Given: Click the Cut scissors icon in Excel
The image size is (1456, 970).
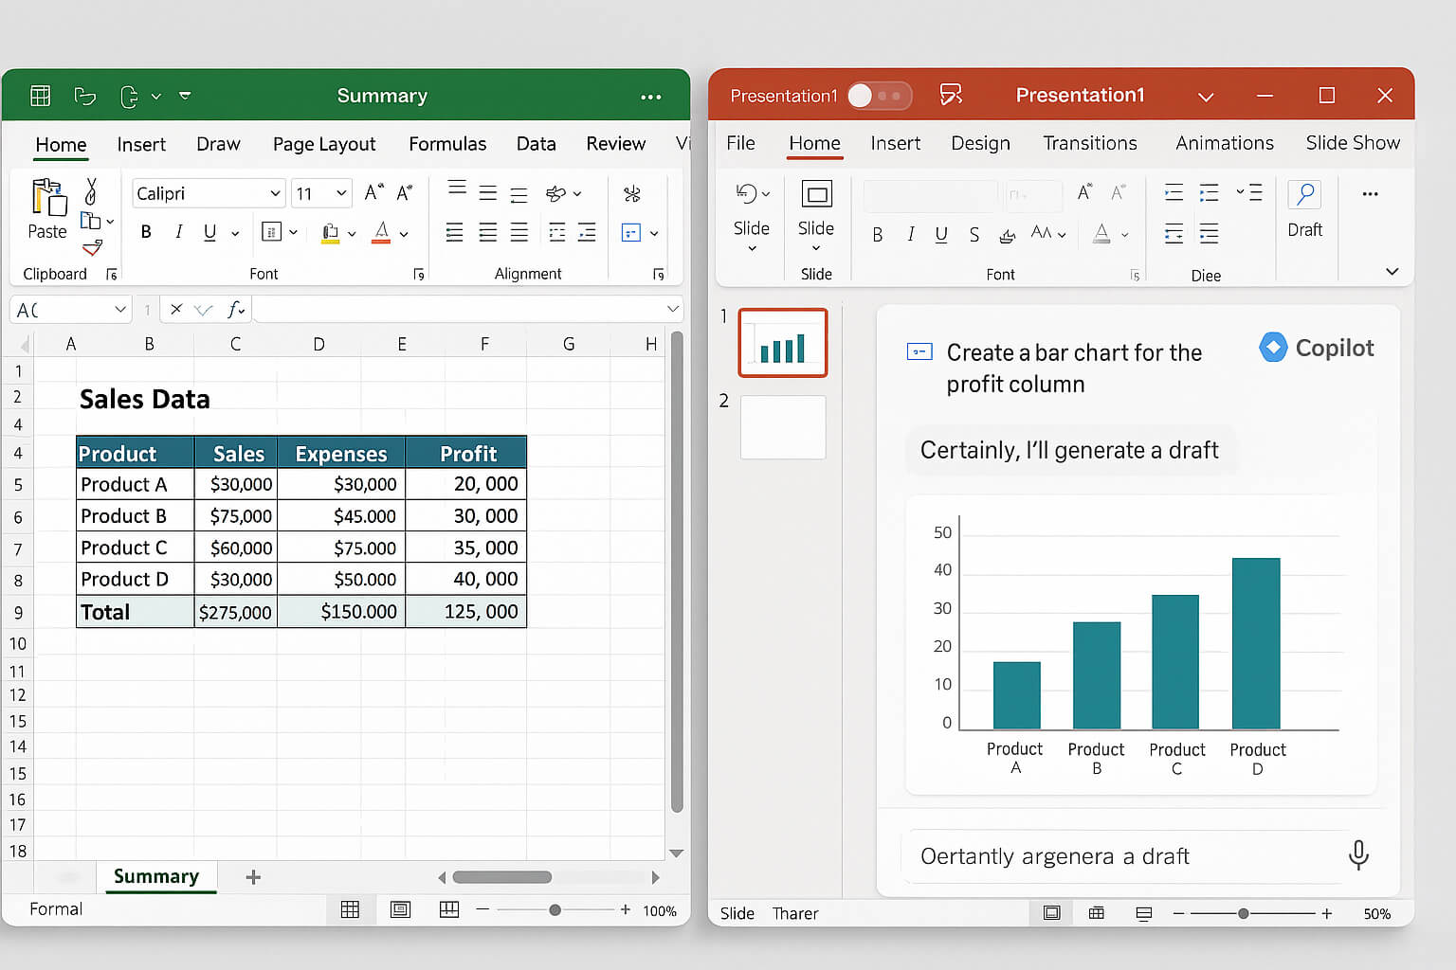Looking at the screenshot, I should 91,190.
